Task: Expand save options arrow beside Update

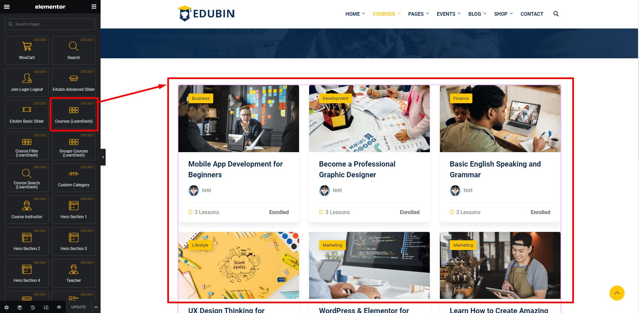Action: (96, 307)
